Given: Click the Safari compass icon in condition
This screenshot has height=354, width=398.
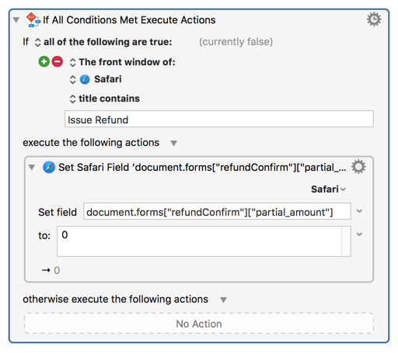Looking at the screenshot, I should pos(85,79).
